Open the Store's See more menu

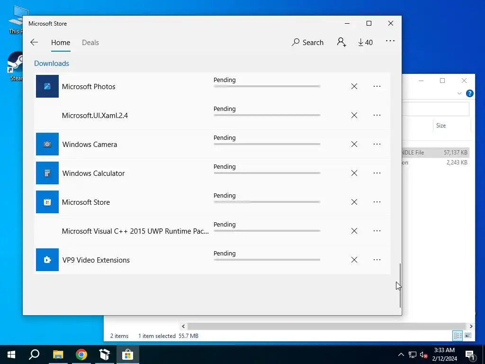390,41
